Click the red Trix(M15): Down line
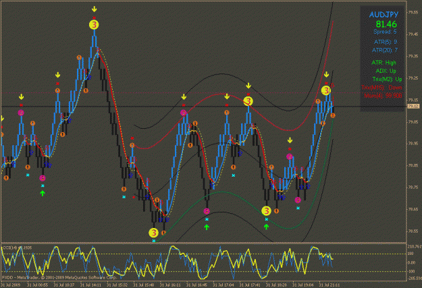 coord(381,88)
